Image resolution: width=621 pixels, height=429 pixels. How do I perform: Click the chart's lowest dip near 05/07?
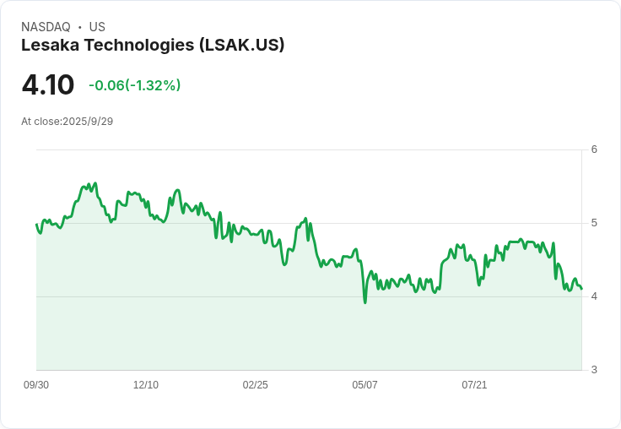pyautogui.click(x=364, y=303)
